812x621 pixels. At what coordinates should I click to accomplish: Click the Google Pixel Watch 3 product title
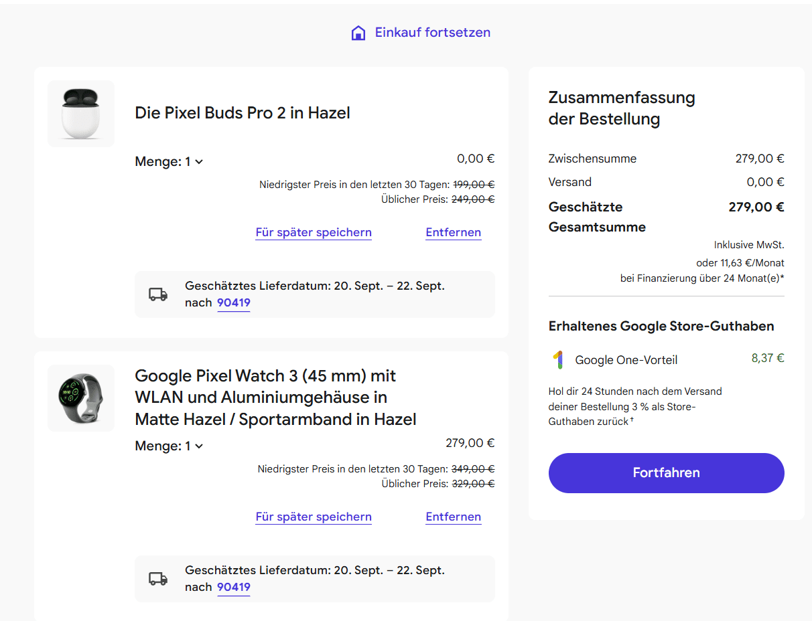point(275,397)
